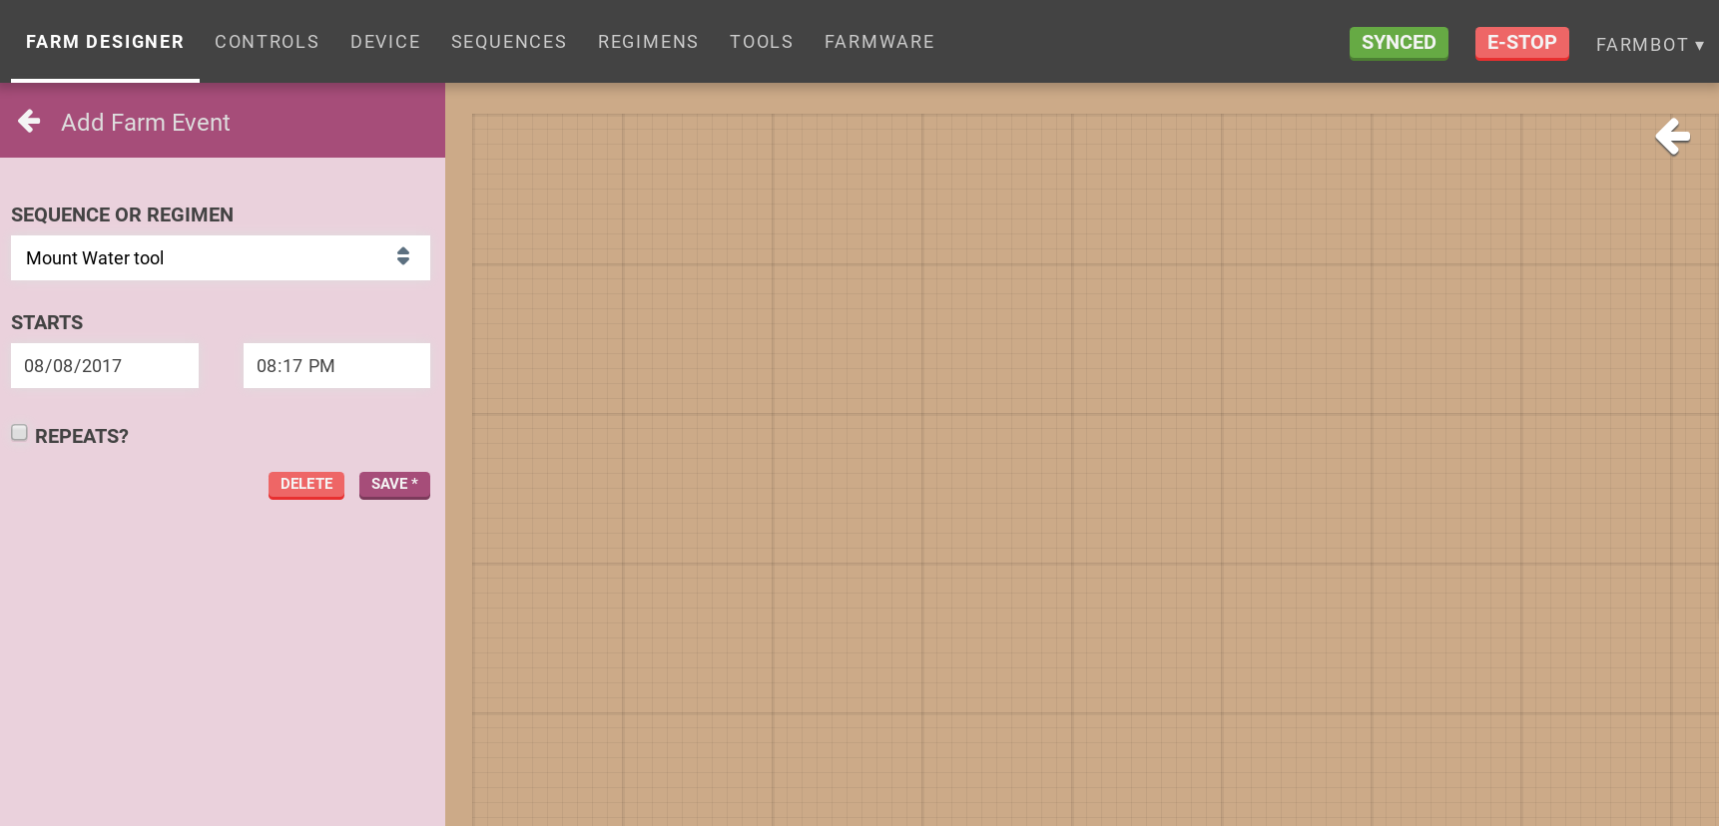The width and height of the screenshot is (1719, 826).
Task: Edit the start date field 08/08/2017
Action: 105,366
